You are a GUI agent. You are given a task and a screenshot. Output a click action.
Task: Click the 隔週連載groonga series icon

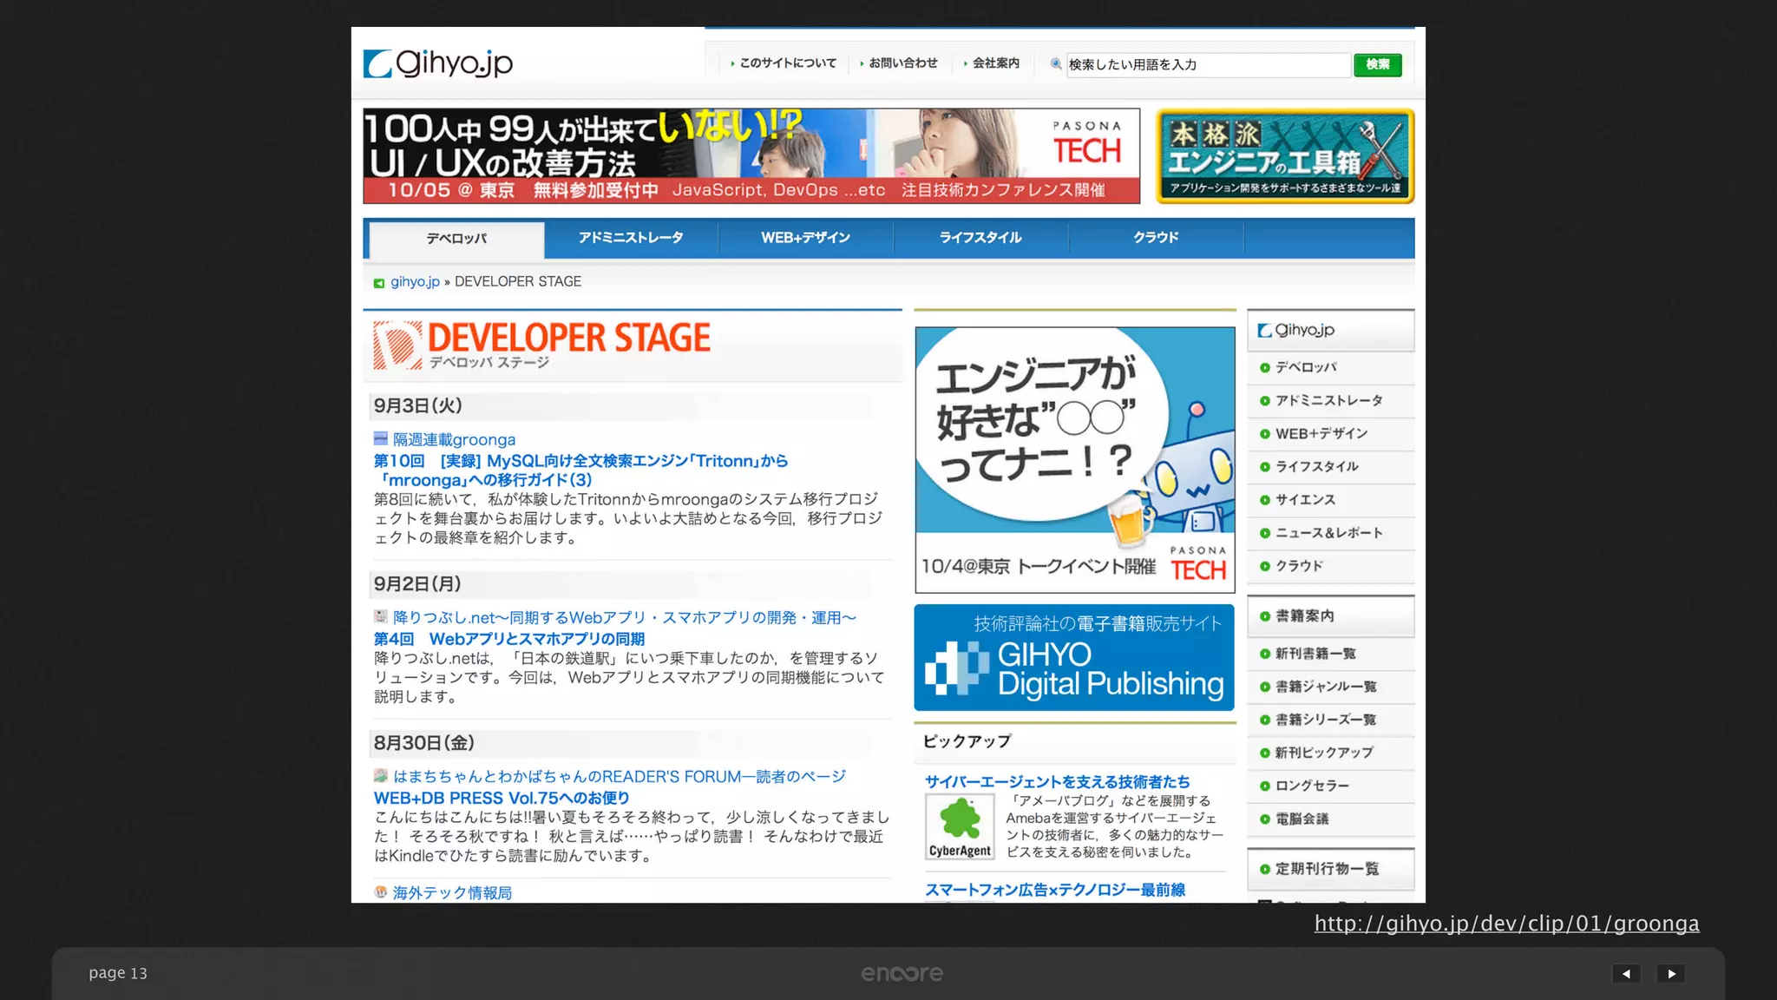(x=380, y=438)
